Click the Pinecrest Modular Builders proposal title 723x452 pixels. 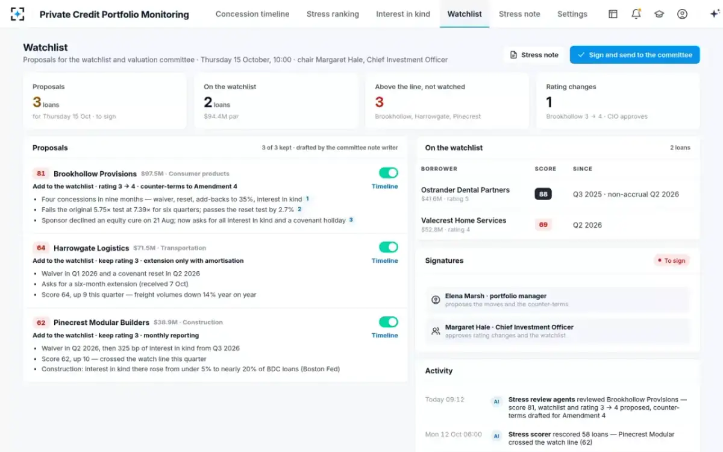point(101,322)
